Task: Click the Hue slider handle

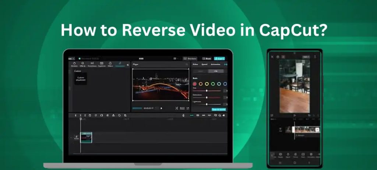Action: coord(207,91)
